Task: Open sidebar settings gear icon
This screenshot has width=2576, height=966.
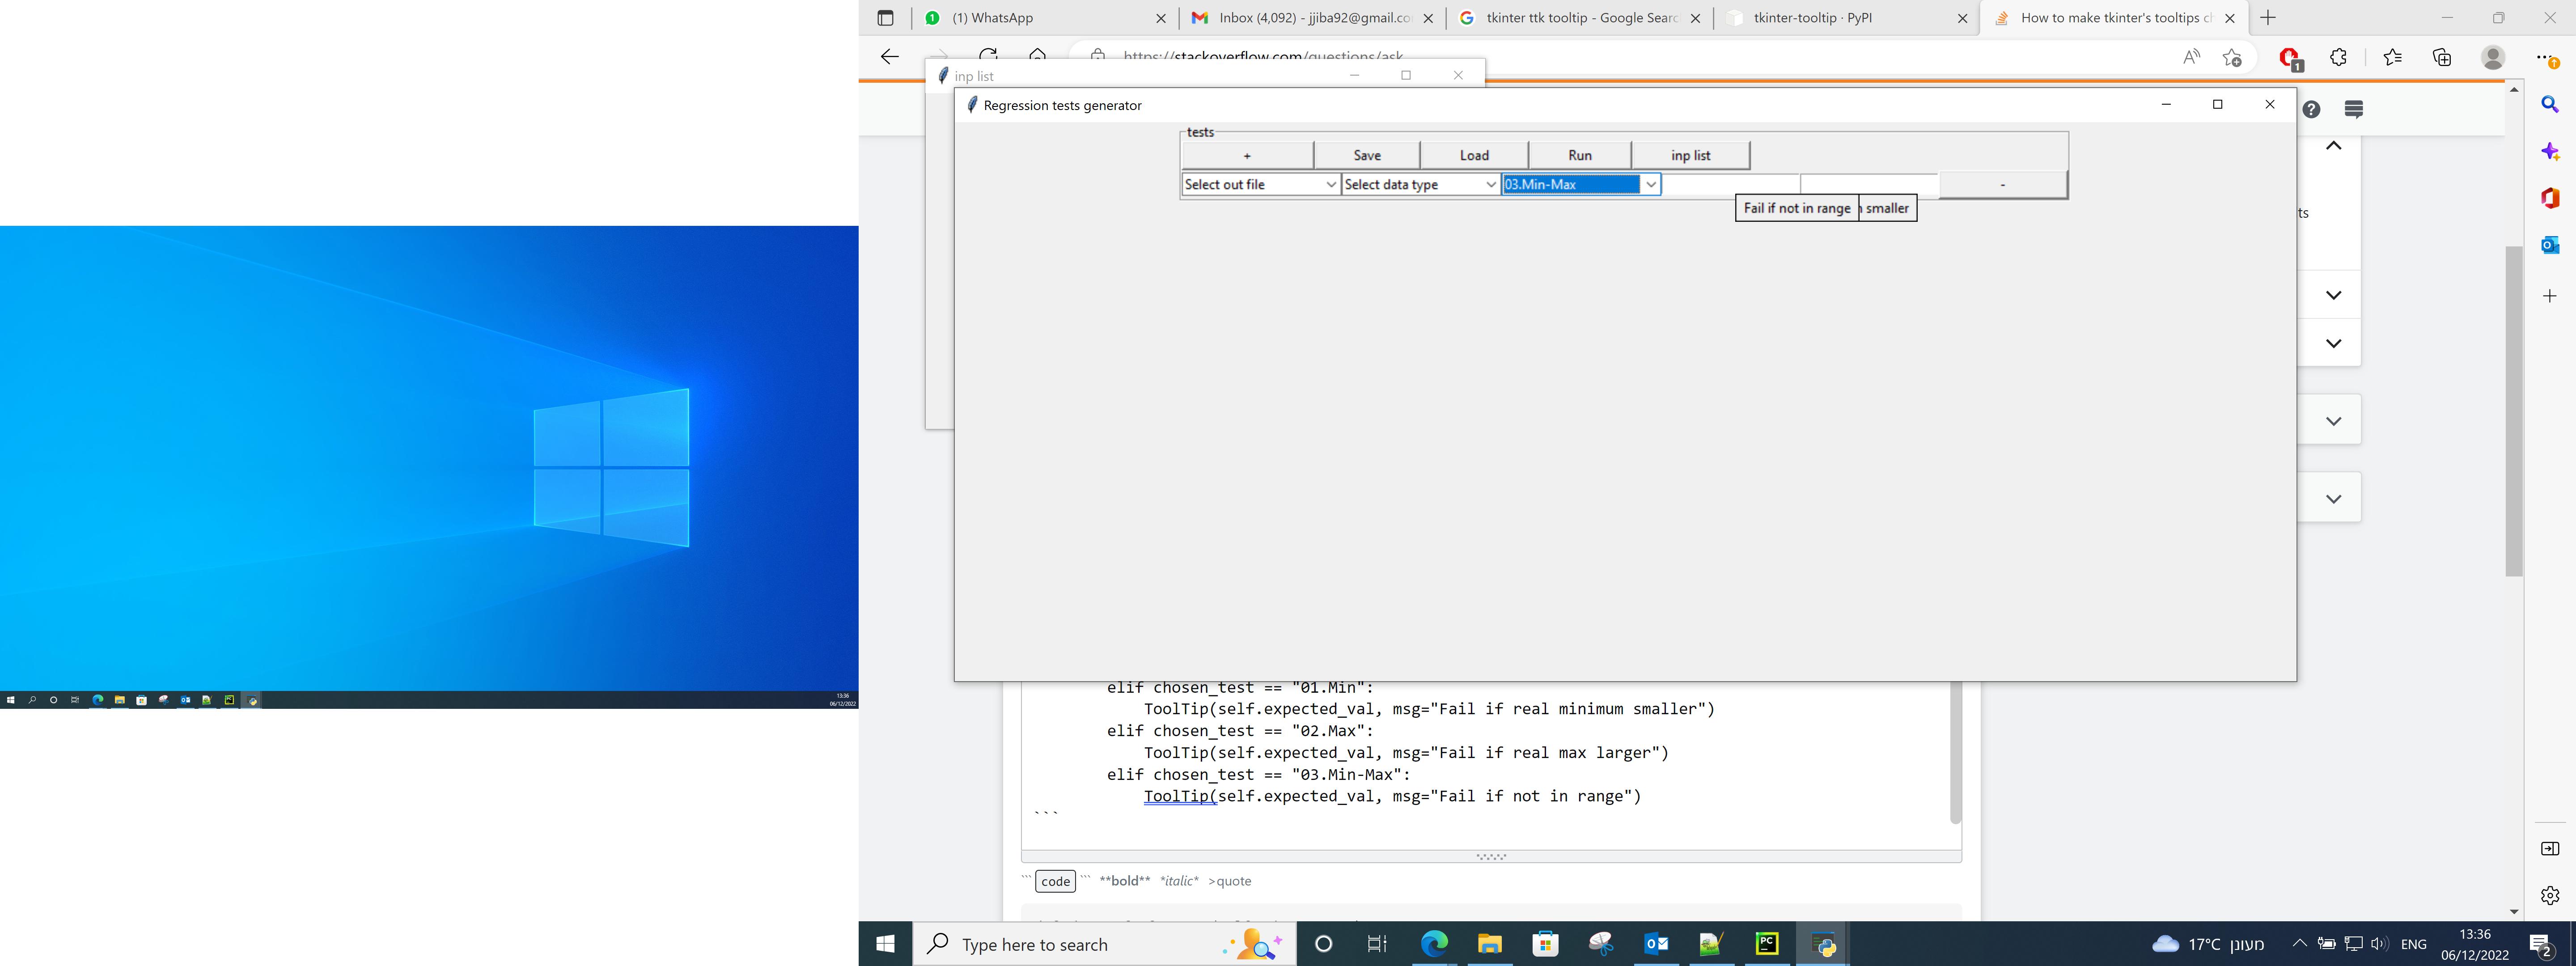Action: 2550,896
